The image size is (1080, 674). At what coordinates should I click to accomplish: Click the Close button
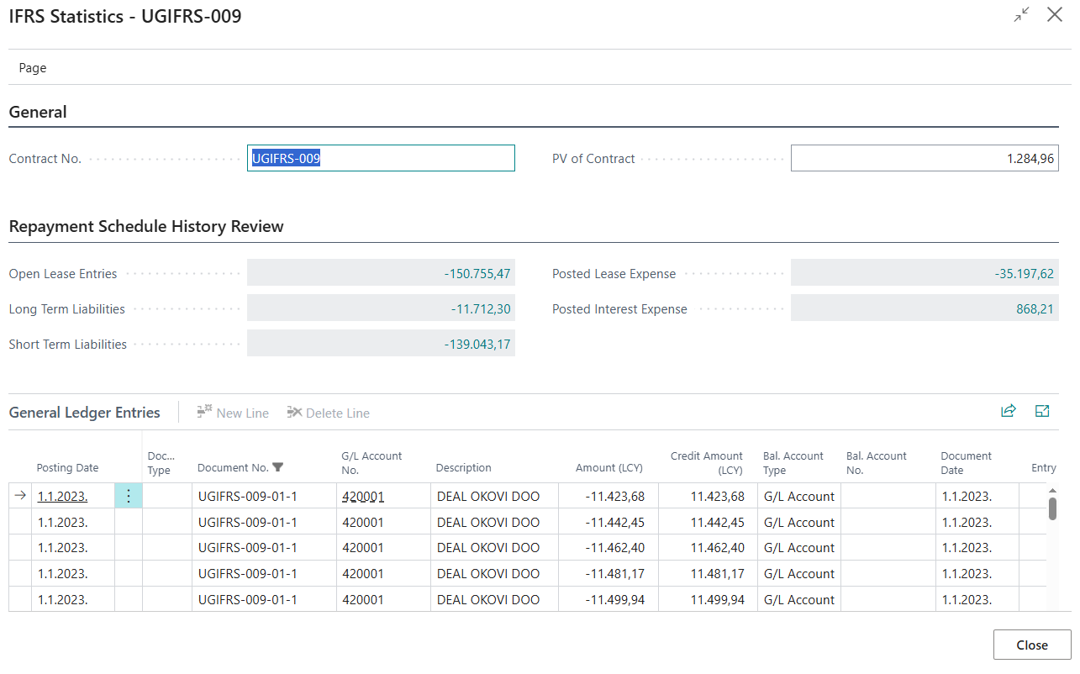(x=1032, y=645)
